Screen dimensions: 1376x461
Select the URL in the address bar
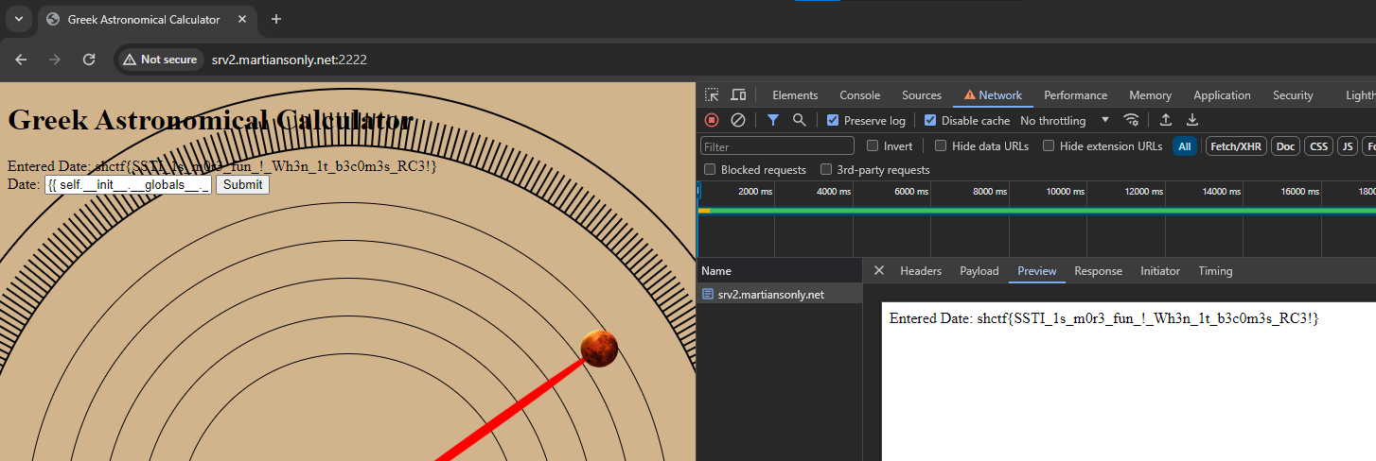tap(289, 60)
